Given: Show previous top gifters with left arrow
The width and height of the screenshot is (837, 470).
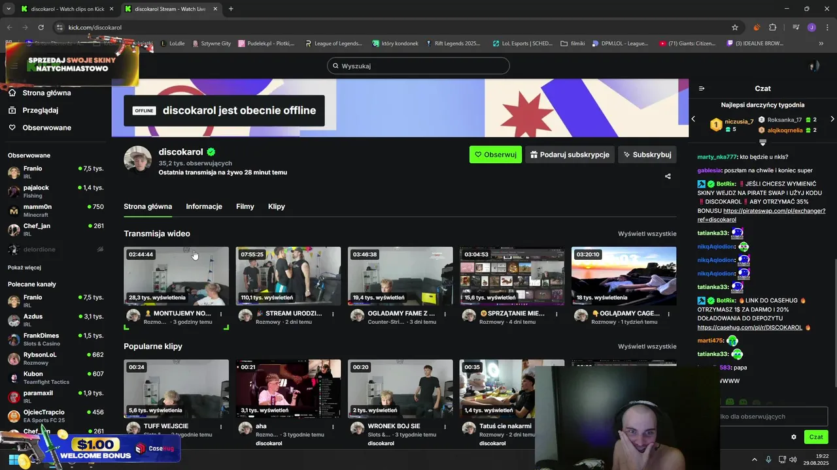Looking at the screenshot, I should (694, 119).
